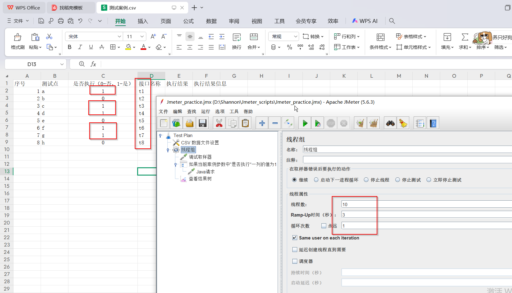Click JMeter's Clear results broom icon
This screenshot has height=293, width=512.
tap(360, 123)
